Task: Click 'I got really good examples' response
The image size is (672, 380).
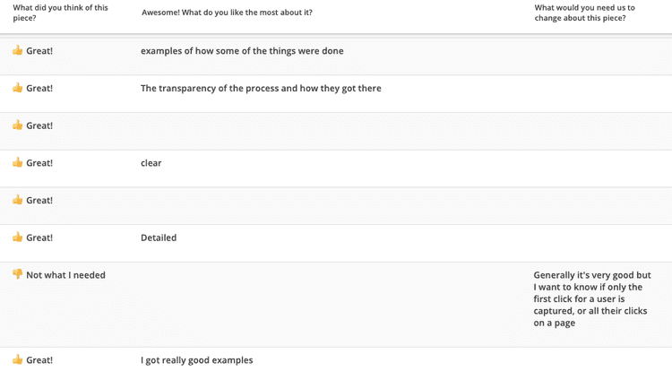Action: (197, 360)
